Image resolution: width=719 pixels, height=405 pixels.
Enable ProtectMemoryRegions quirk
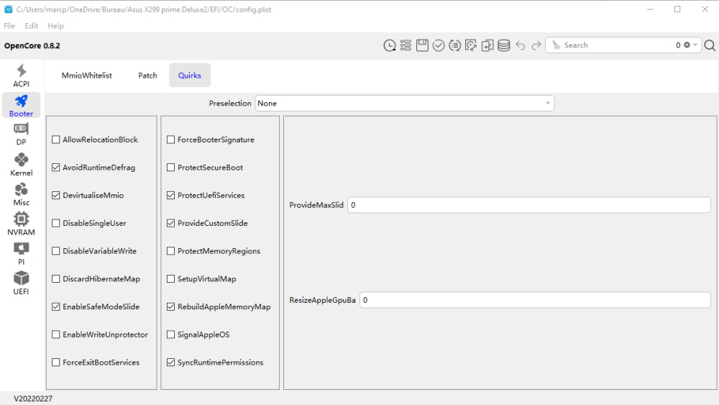171,251
